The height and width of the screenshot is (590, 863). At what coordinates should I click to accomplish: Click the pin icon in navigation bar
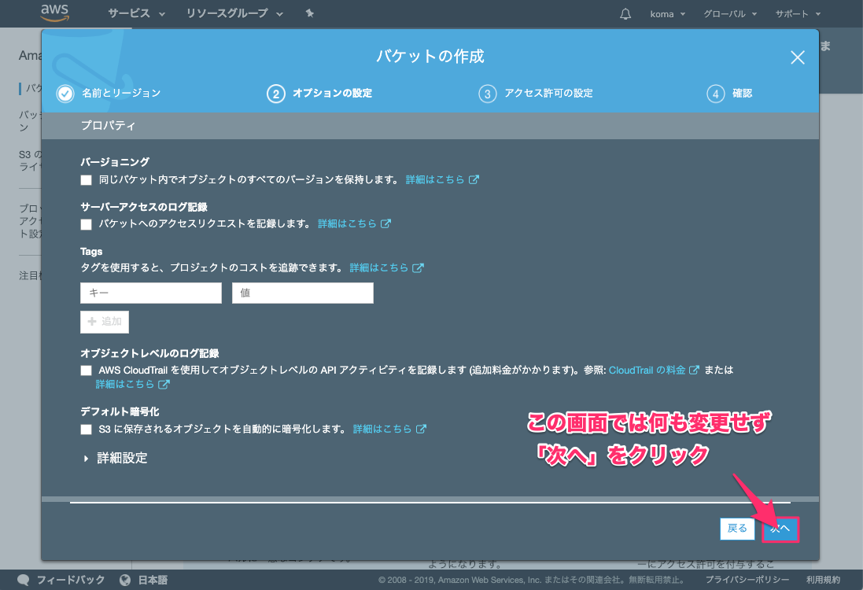[309, 14]
